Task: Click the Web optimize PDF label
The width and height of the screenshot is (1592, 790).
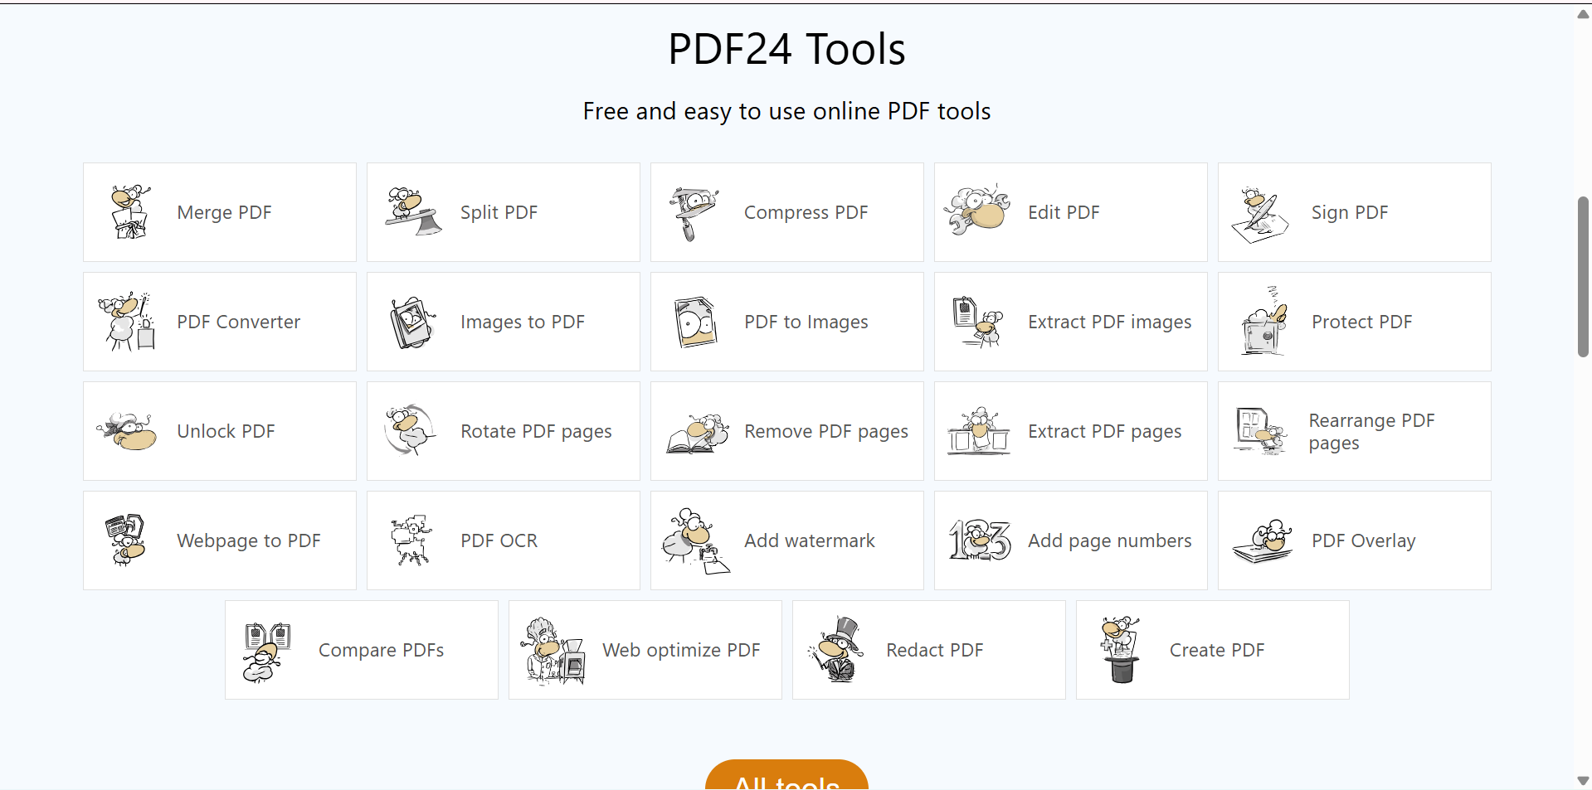Action: (680, 650)
